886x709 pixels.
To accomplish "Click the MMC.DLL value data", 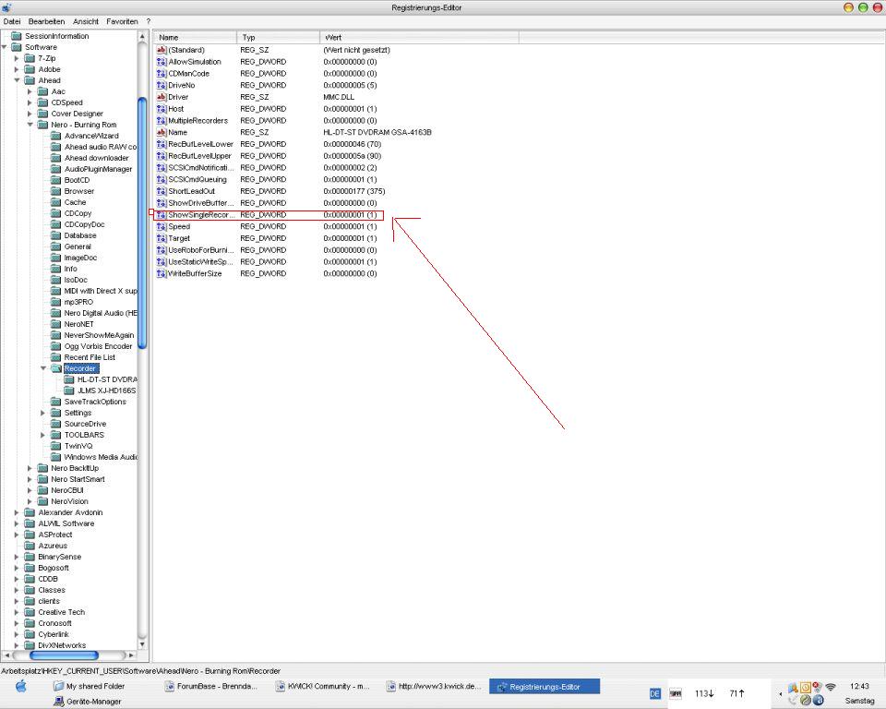I will (339, 97).
